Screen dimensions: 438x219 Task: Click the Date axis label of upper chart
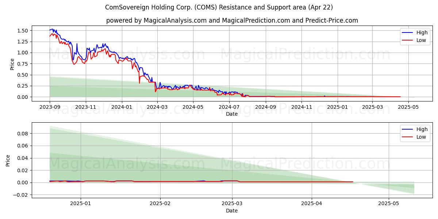click(x=232, y=114)
